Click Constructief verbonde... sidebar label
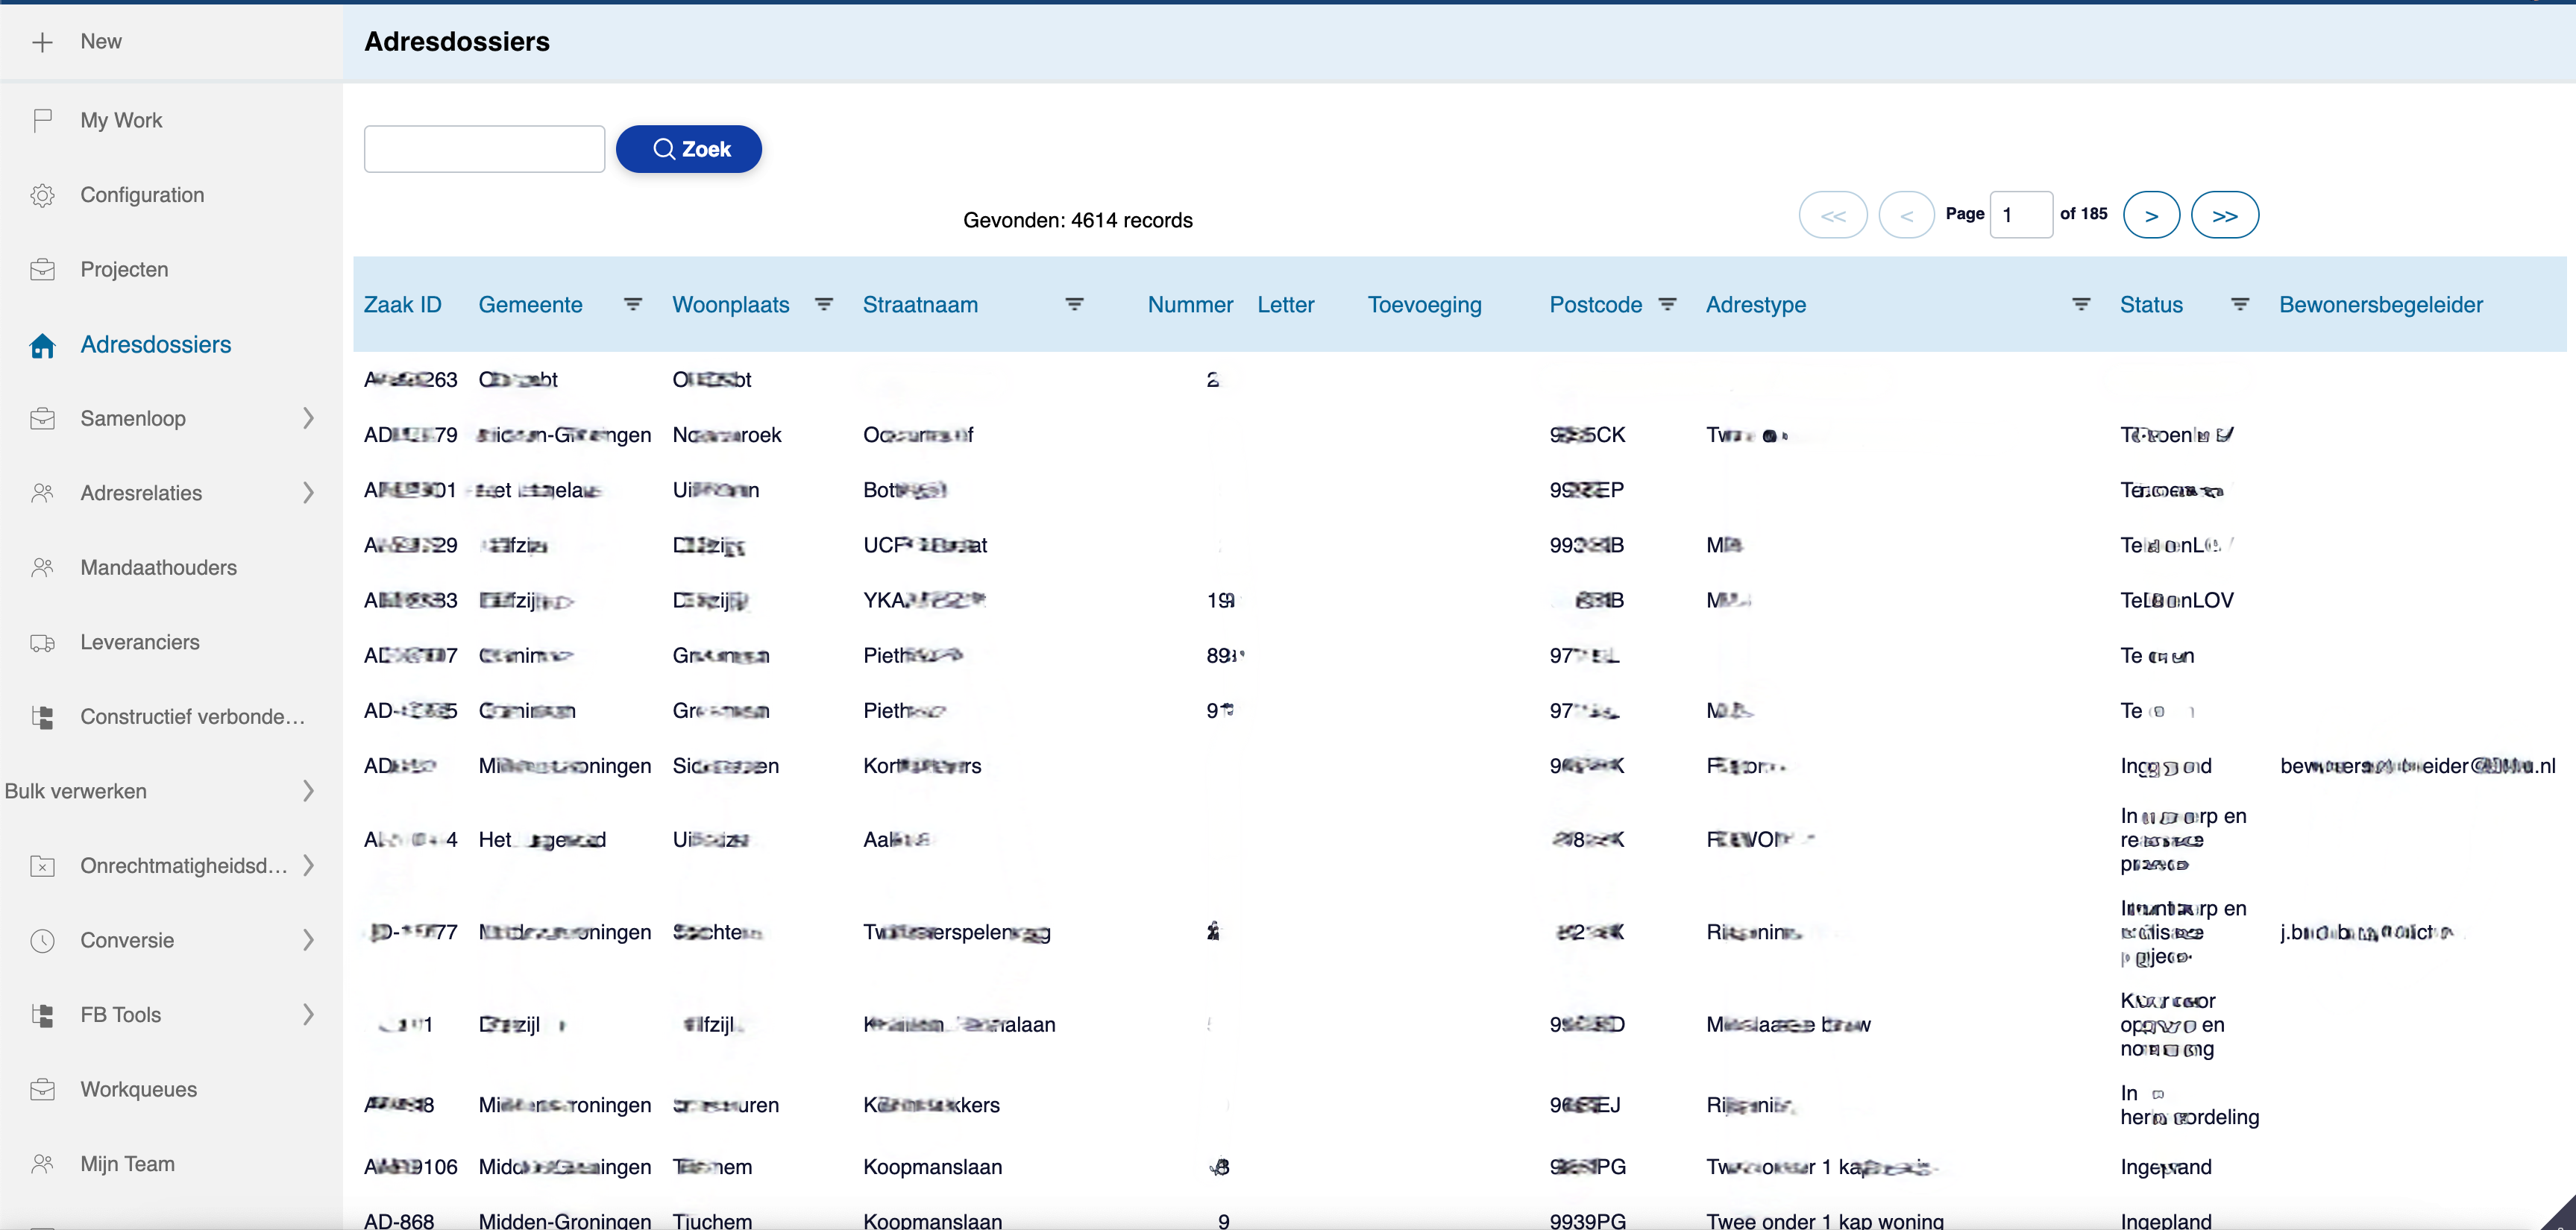Image resolution: width=2576 pixels, height=1230 pixels. click(x=193, y=716)
